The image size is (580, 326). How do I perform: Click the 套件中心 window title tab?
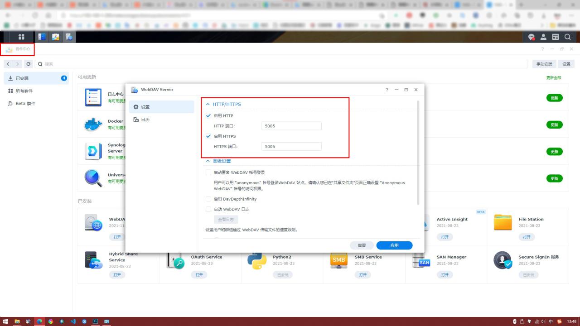(18, 49)
